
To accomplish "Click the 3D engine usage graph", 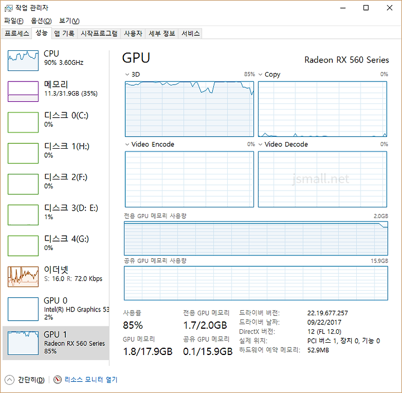I will tap(189, 109).
